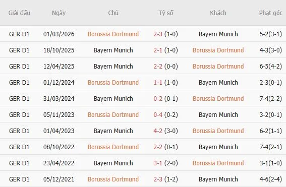Select the Giải đấu column header
The height and width of the screenshot is (187, 286).
[19, 13]
